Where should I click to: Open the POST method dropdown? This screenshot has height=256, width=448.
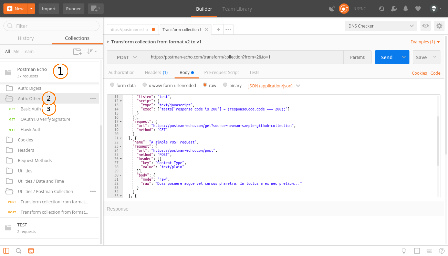point(126,57)
